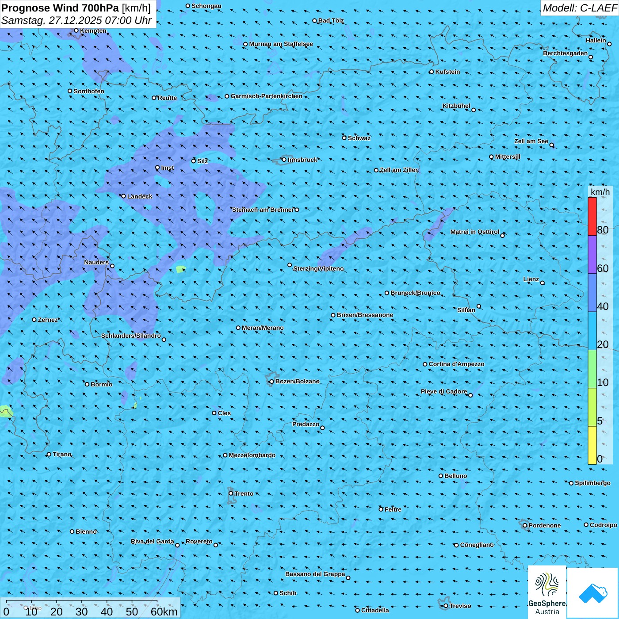This screenshot has height=619, width=619.
Task: Click the Spilimbergo location dot
Action: tap(571, 483)
